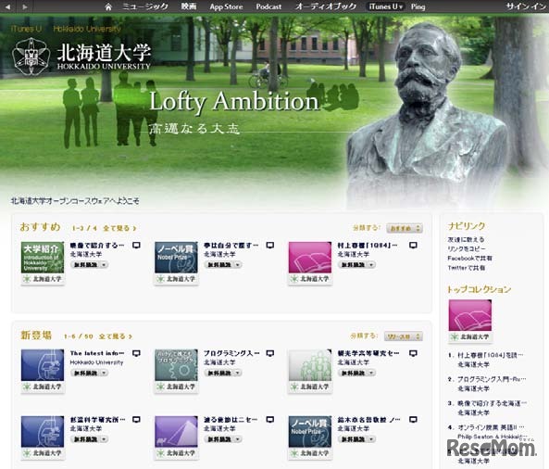
Task: Open the pink book top collection thumbnail
Action: (470, 315)
